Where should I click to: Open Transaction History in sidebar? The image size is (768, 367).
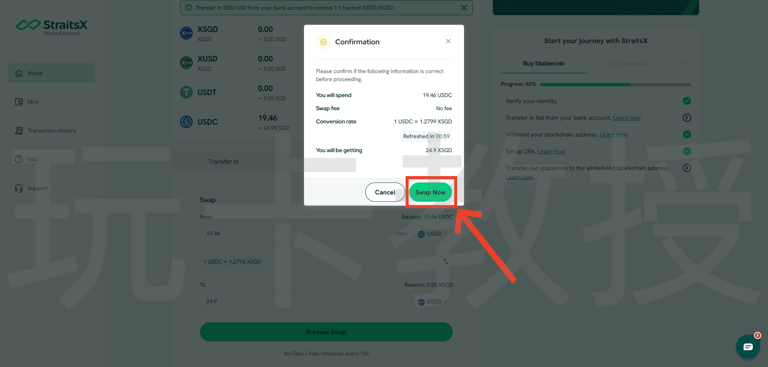coord(51,131)
